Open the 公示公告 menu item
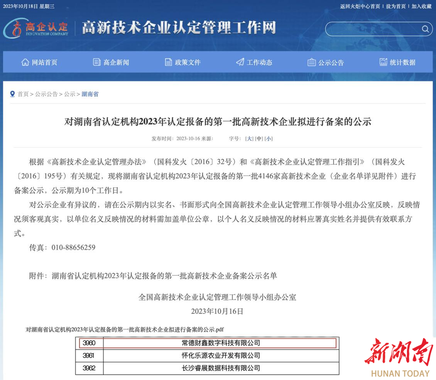The image size is (436, 380). 326,62
